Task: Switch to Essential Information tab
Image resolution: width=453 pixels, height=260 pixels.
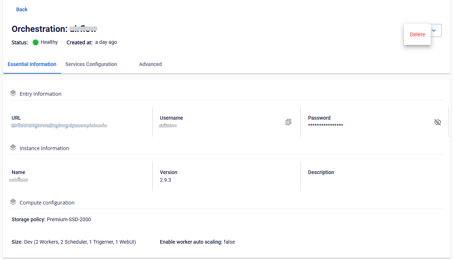Action: click(x=32, y=64)
